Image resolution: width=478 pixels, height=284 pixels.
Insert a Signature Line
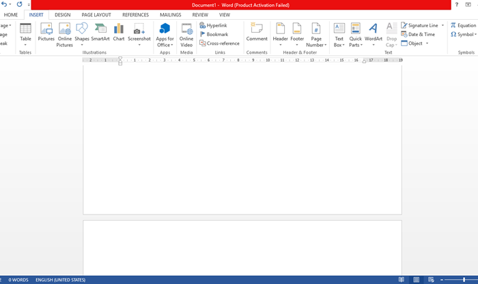coord(419,25)
